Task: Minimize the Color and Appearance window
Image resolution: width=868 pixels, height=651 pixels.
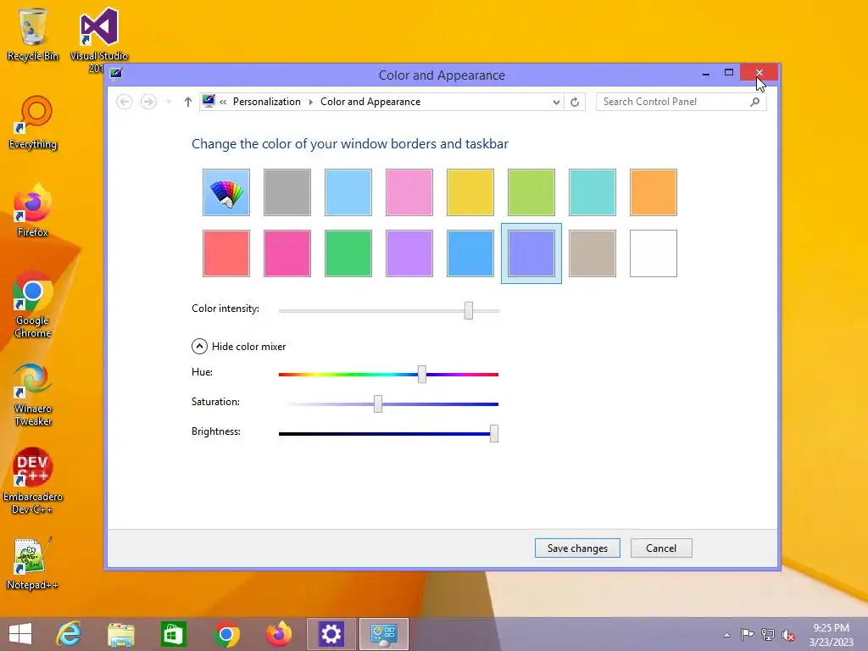Action: tap(706, 73)
